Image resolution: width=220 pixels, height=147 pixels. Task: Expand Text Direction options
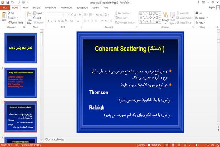123,13
